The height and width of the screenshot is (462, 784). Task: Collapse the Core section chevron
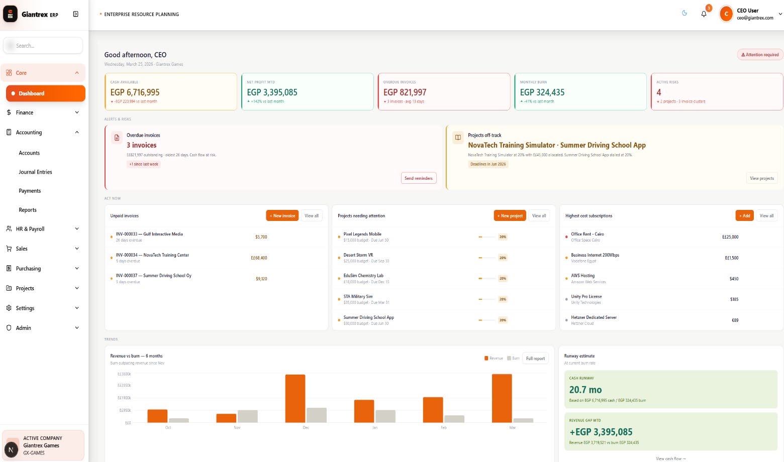tap(77, 73)
